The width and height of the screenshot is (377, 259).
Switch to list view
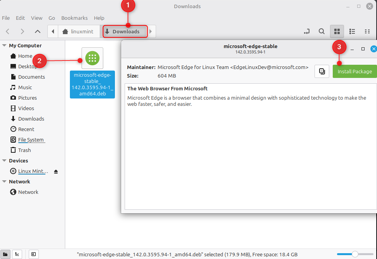(352, 31)
